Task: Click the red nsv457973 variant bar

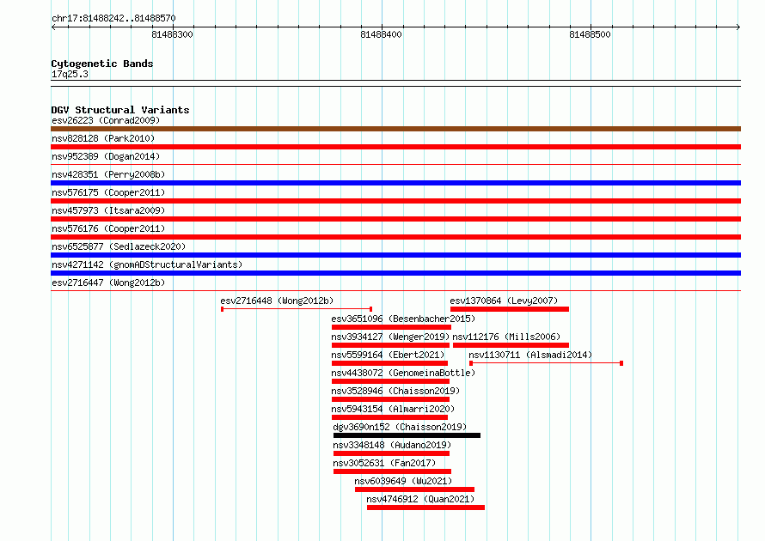Action: (395, 219)
